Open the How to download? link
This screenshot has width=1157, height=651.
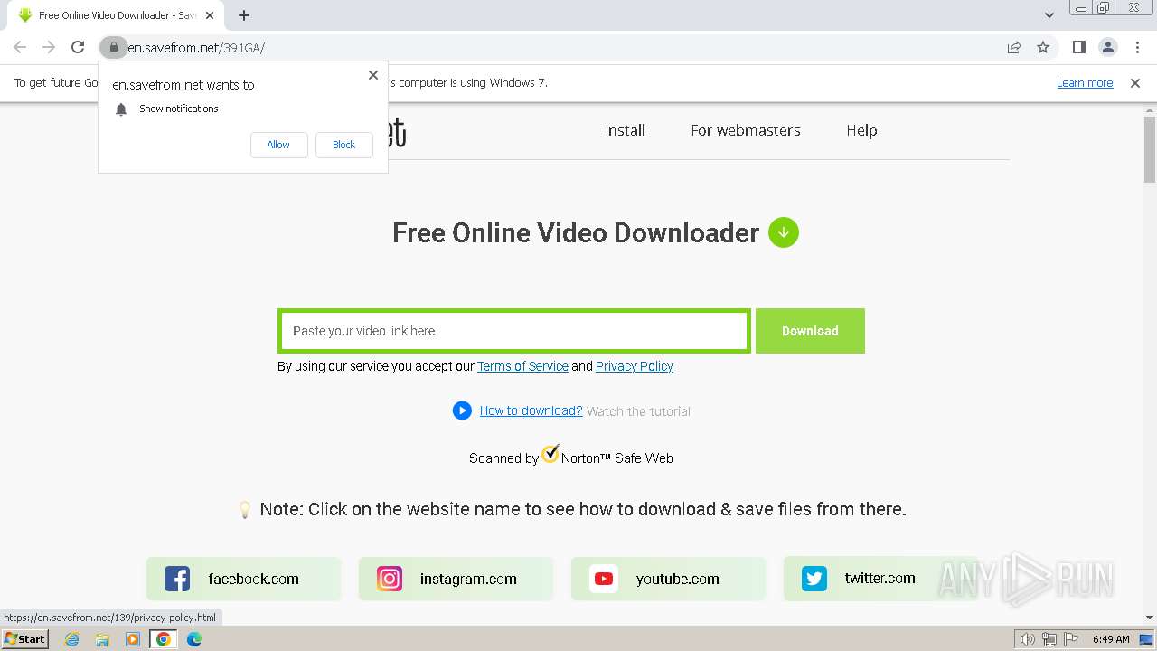pos(531,410)
